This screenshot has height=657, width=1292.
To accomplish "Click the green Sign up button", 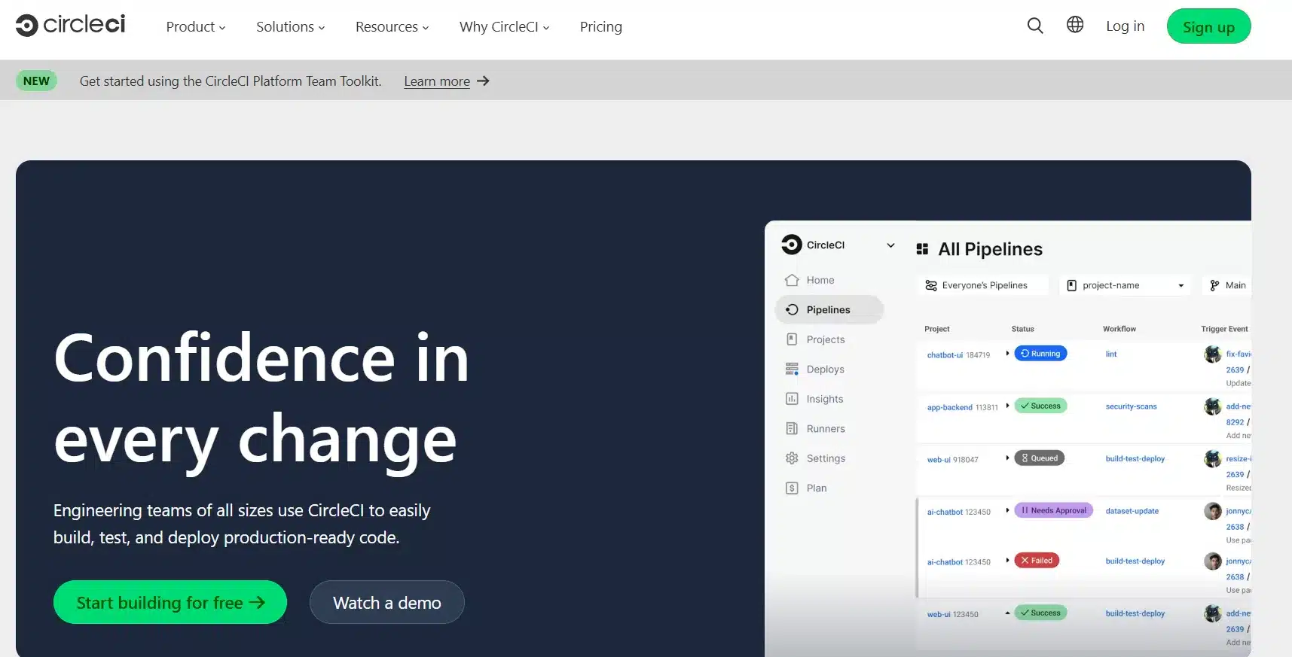I will 1208,26.
